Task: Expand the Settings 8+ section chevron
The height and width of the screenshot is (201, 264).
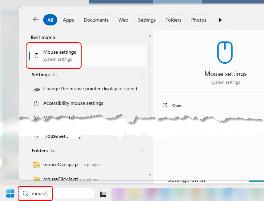Action: 142,75
